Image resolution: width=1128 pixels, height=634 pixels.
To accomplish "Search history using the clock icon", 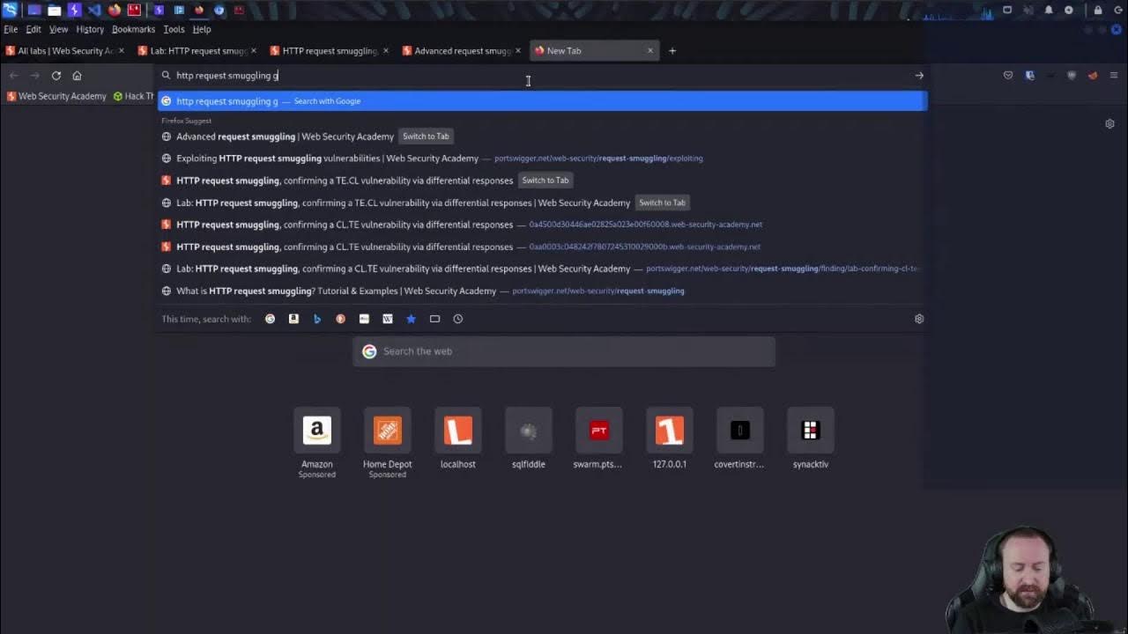I will coord(458,319).
